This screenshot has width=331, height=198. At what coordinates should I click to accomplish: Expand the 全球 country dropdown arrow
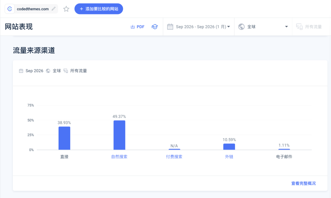[x=287, y=27]
